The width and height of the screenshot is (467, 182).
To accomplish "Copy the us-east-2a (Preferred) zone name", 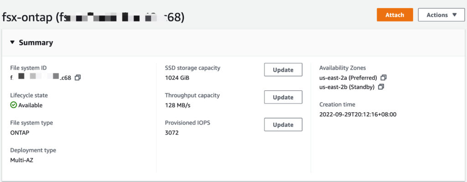I will tap(384, 78).
